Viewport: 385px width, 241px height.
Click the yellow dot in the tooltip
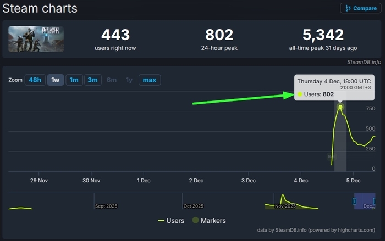coord(300,94)
